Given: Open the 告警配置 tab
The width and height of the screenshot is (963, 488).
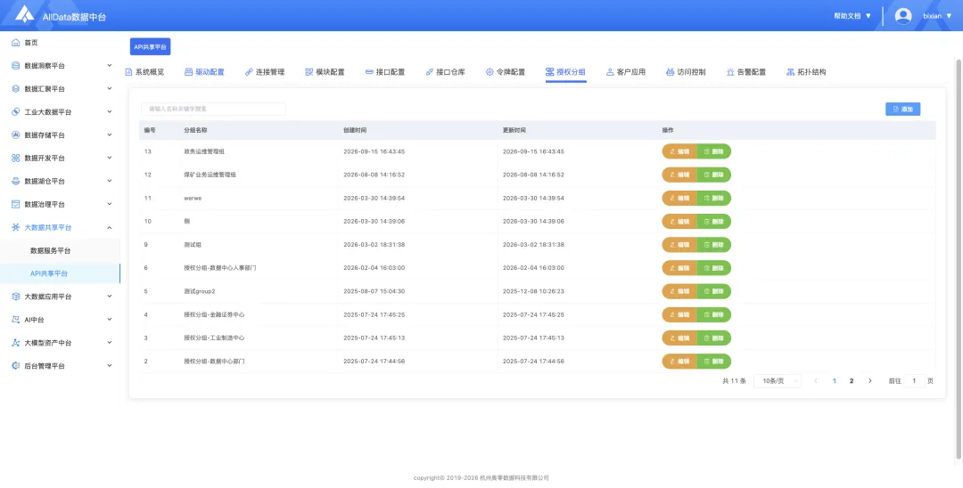Looking at the screenshot, I should click(x=745, y=72).
